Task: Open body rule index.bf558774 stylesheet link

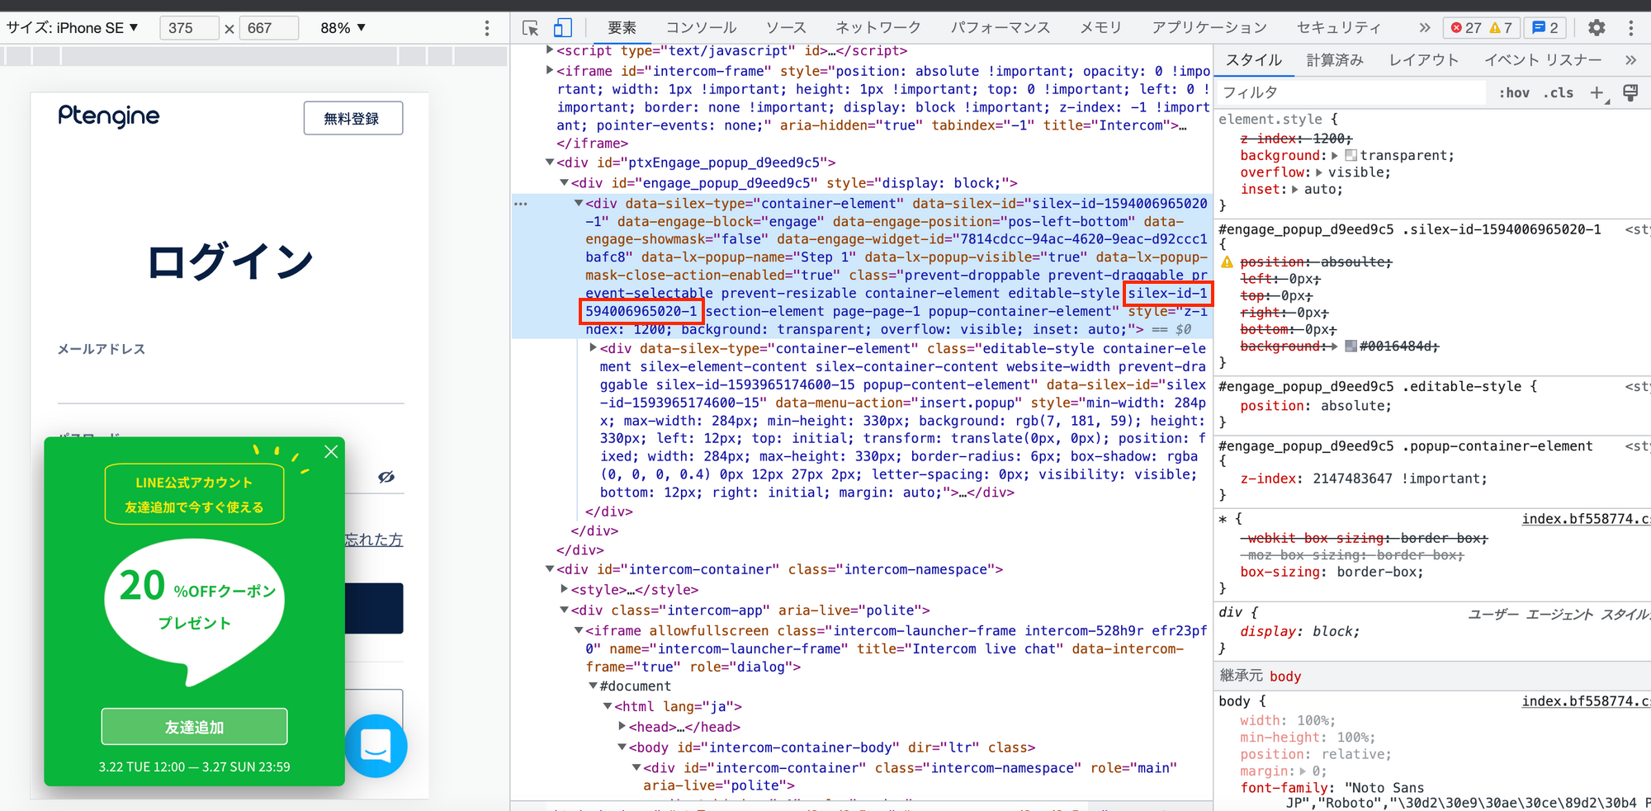Action: (x=1585, y=701)
